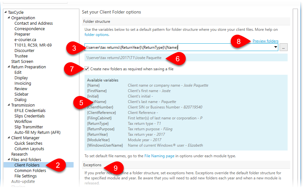Open the folder structure pattern dropdown arrow
304x189 pixels.
[275, 47]
